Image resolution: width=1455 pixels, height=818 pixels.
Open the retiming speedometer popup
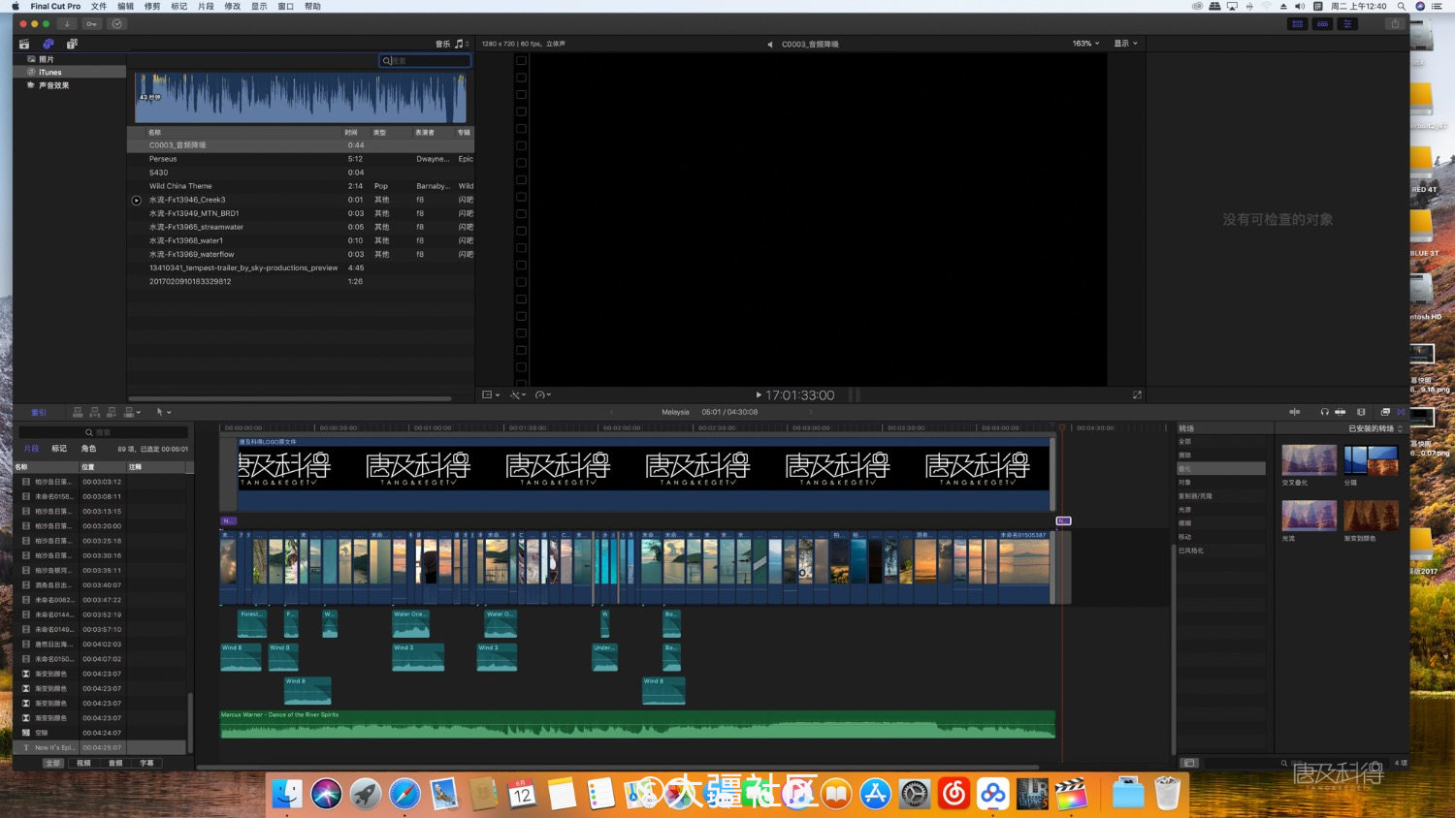542,394
